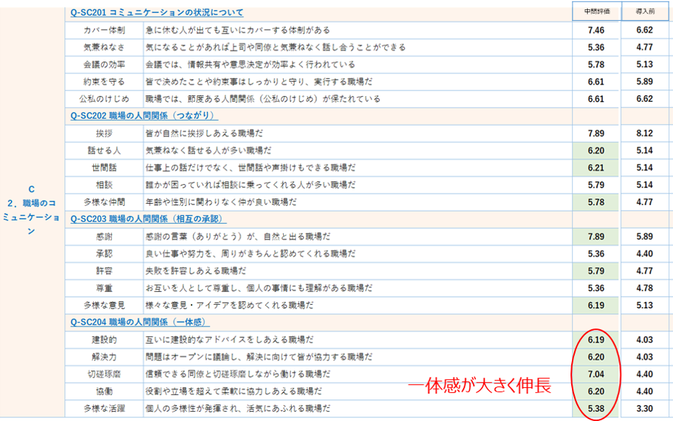This screenshot has width=673, height=421.
Task: Click the 4.77 導入前 value for 気兼ねなさ
Action: [645, 47]
